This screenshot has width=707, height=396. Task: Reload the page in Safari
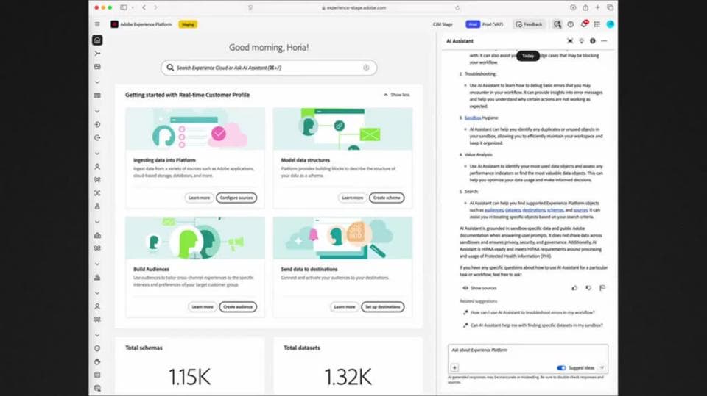click(457, 7)
